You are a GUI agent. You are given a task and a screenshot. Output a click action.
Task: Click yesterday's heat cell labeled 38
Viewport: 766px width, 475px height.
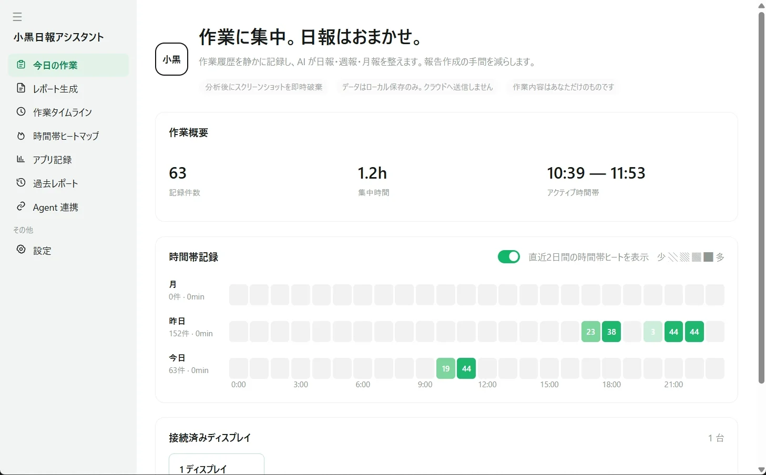point(611,332)
